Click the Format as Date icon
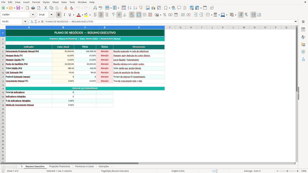 176,15
